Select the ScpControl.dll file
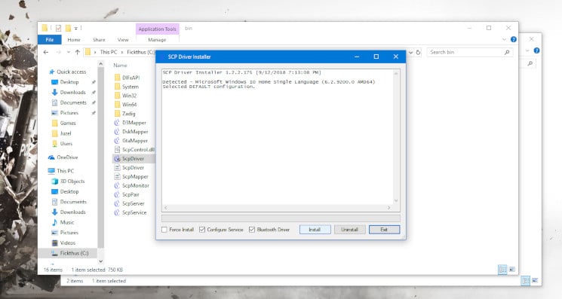Screen dimensions: 562x299 [138, 149]
